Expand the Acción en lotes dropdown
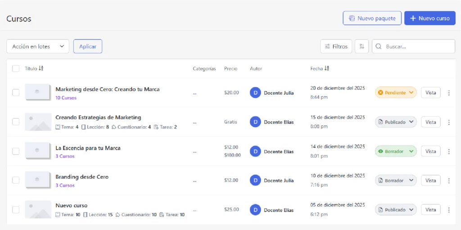Viewport: 461px width, 230px height. click(38, 46)
